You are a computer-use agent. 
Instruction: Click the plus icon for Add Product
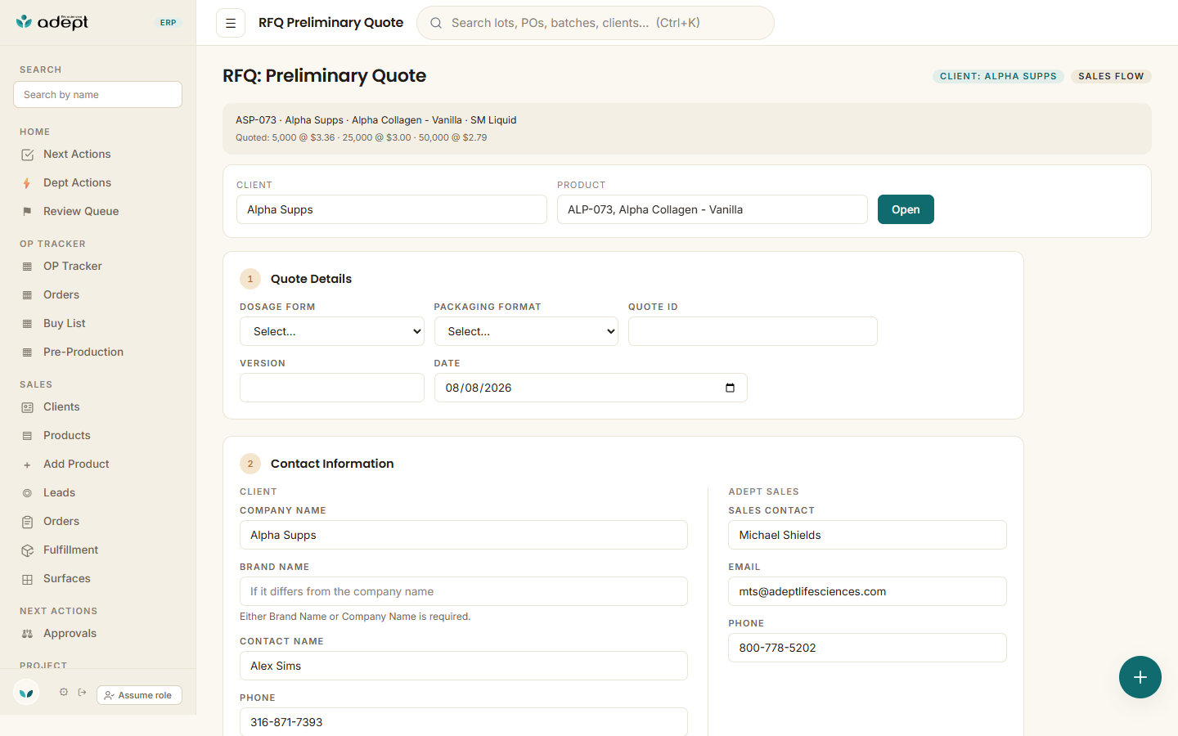click(27, 464)
